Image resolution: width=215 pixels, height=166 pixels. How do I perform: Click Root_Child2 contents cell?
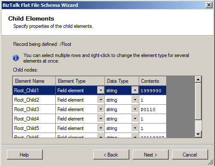click(x=152, y=100)
